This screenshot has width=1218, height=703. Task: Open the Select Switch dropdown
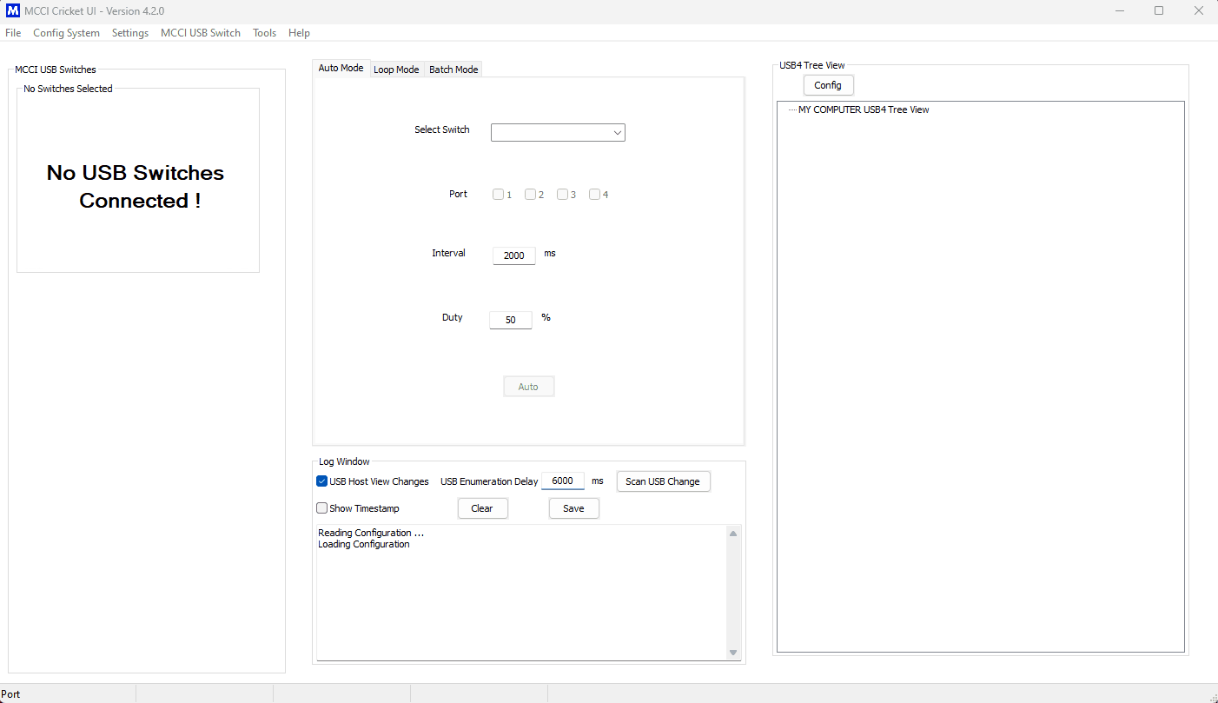558,132
